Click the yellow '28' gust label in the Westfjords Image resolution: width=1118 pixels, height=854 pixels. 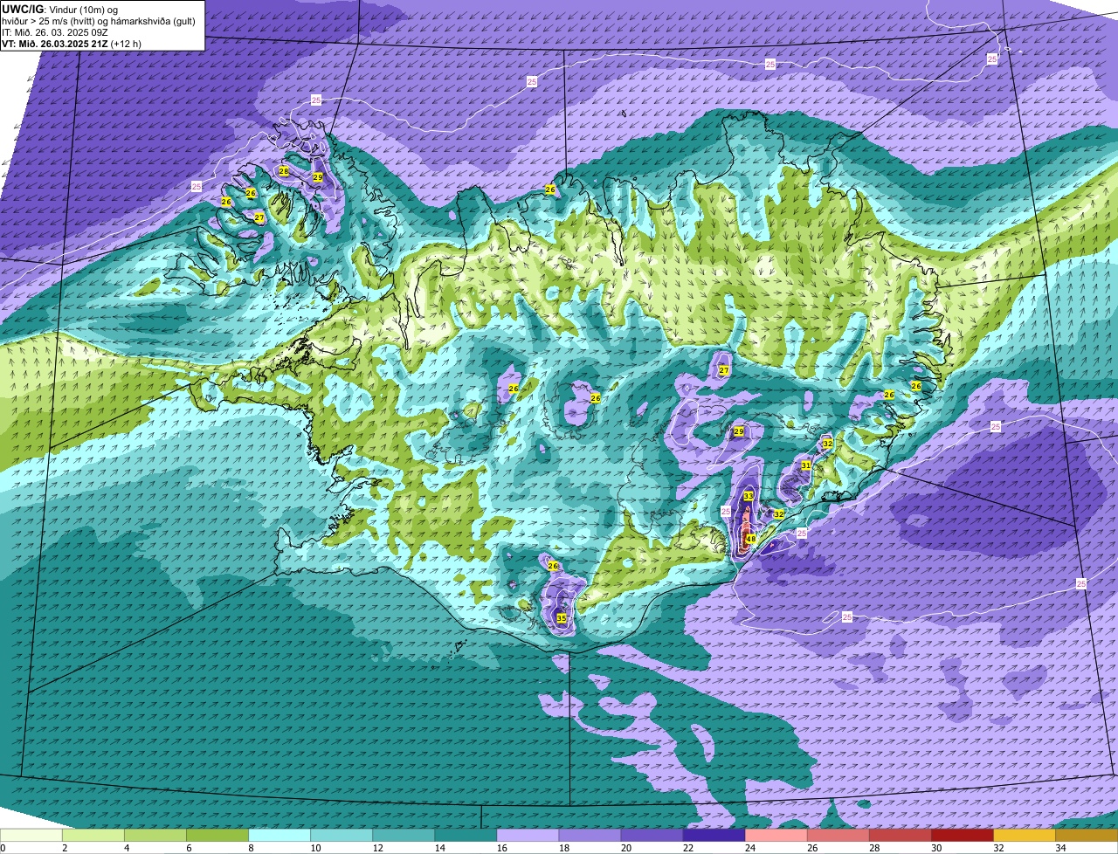tap(284, 171)
